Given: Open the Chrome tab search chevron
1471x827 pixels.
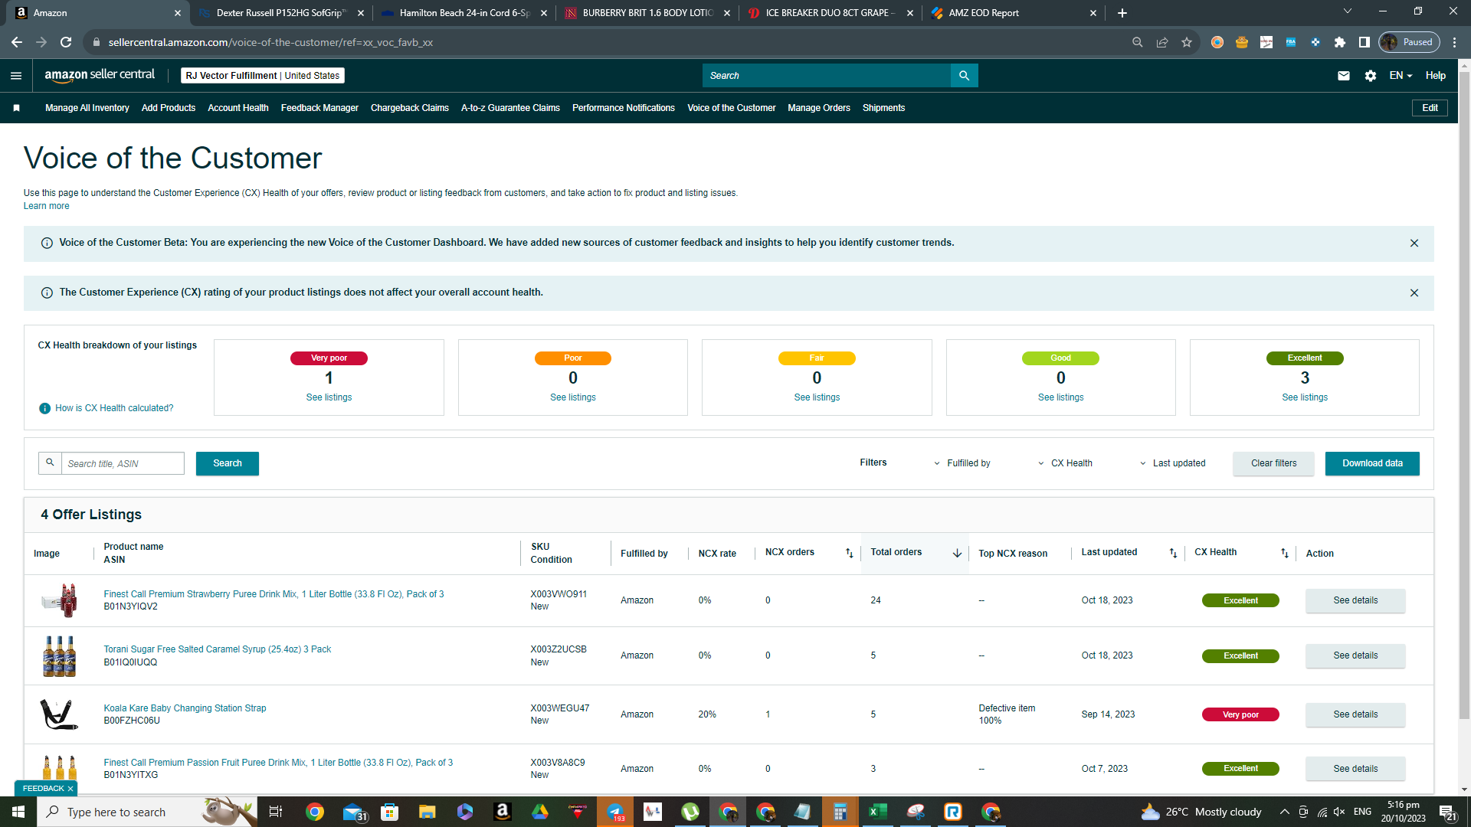Looking at the screenshot, I should pyautogui.click(x=1348, y=11).
